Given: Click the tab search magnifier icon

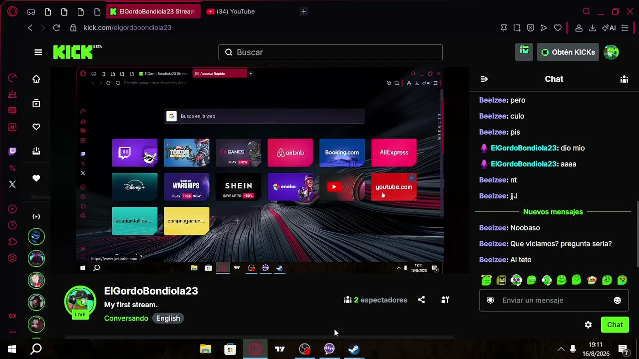Looking at the screenshot, I should pos(587,11).
